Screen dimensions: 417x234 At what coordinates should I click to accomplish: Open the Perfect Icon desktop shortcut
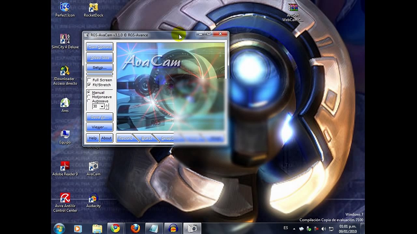65,10
